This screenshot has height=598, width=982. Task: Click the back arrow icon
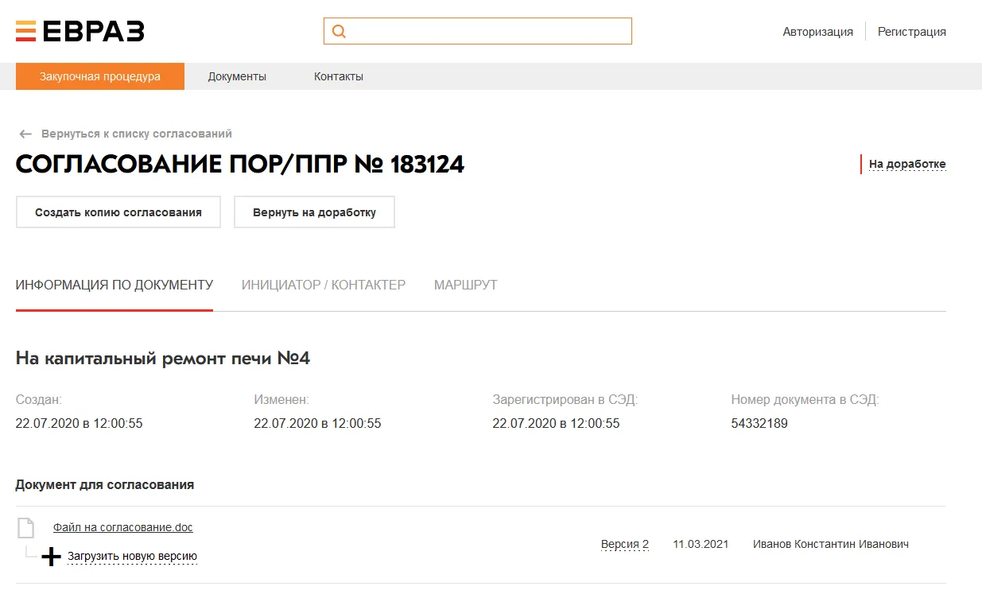coord(25,134)
